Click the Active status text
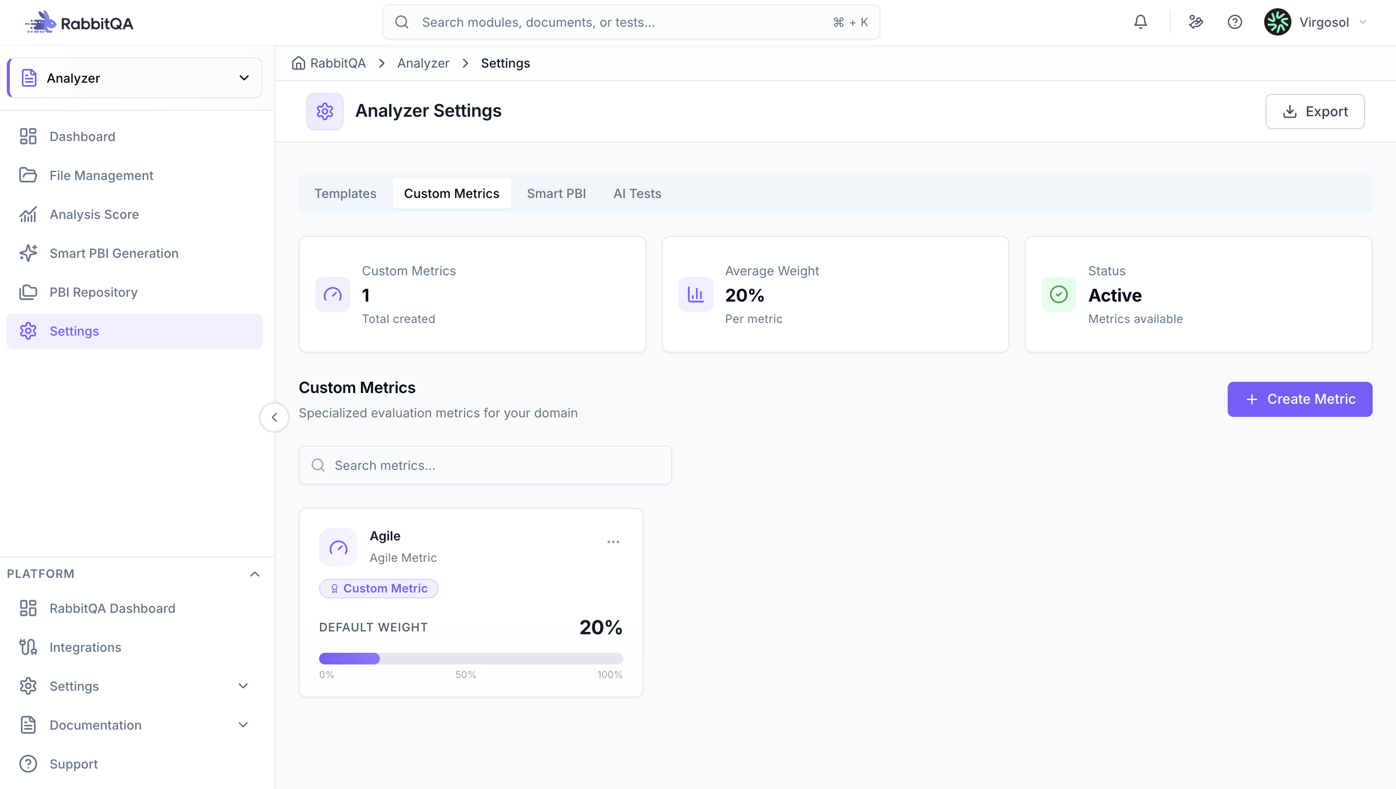 pyautogui.click(x=1115, y=295)
